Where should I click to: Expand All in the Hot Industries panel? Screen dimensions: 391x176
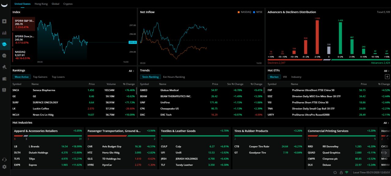387,123
